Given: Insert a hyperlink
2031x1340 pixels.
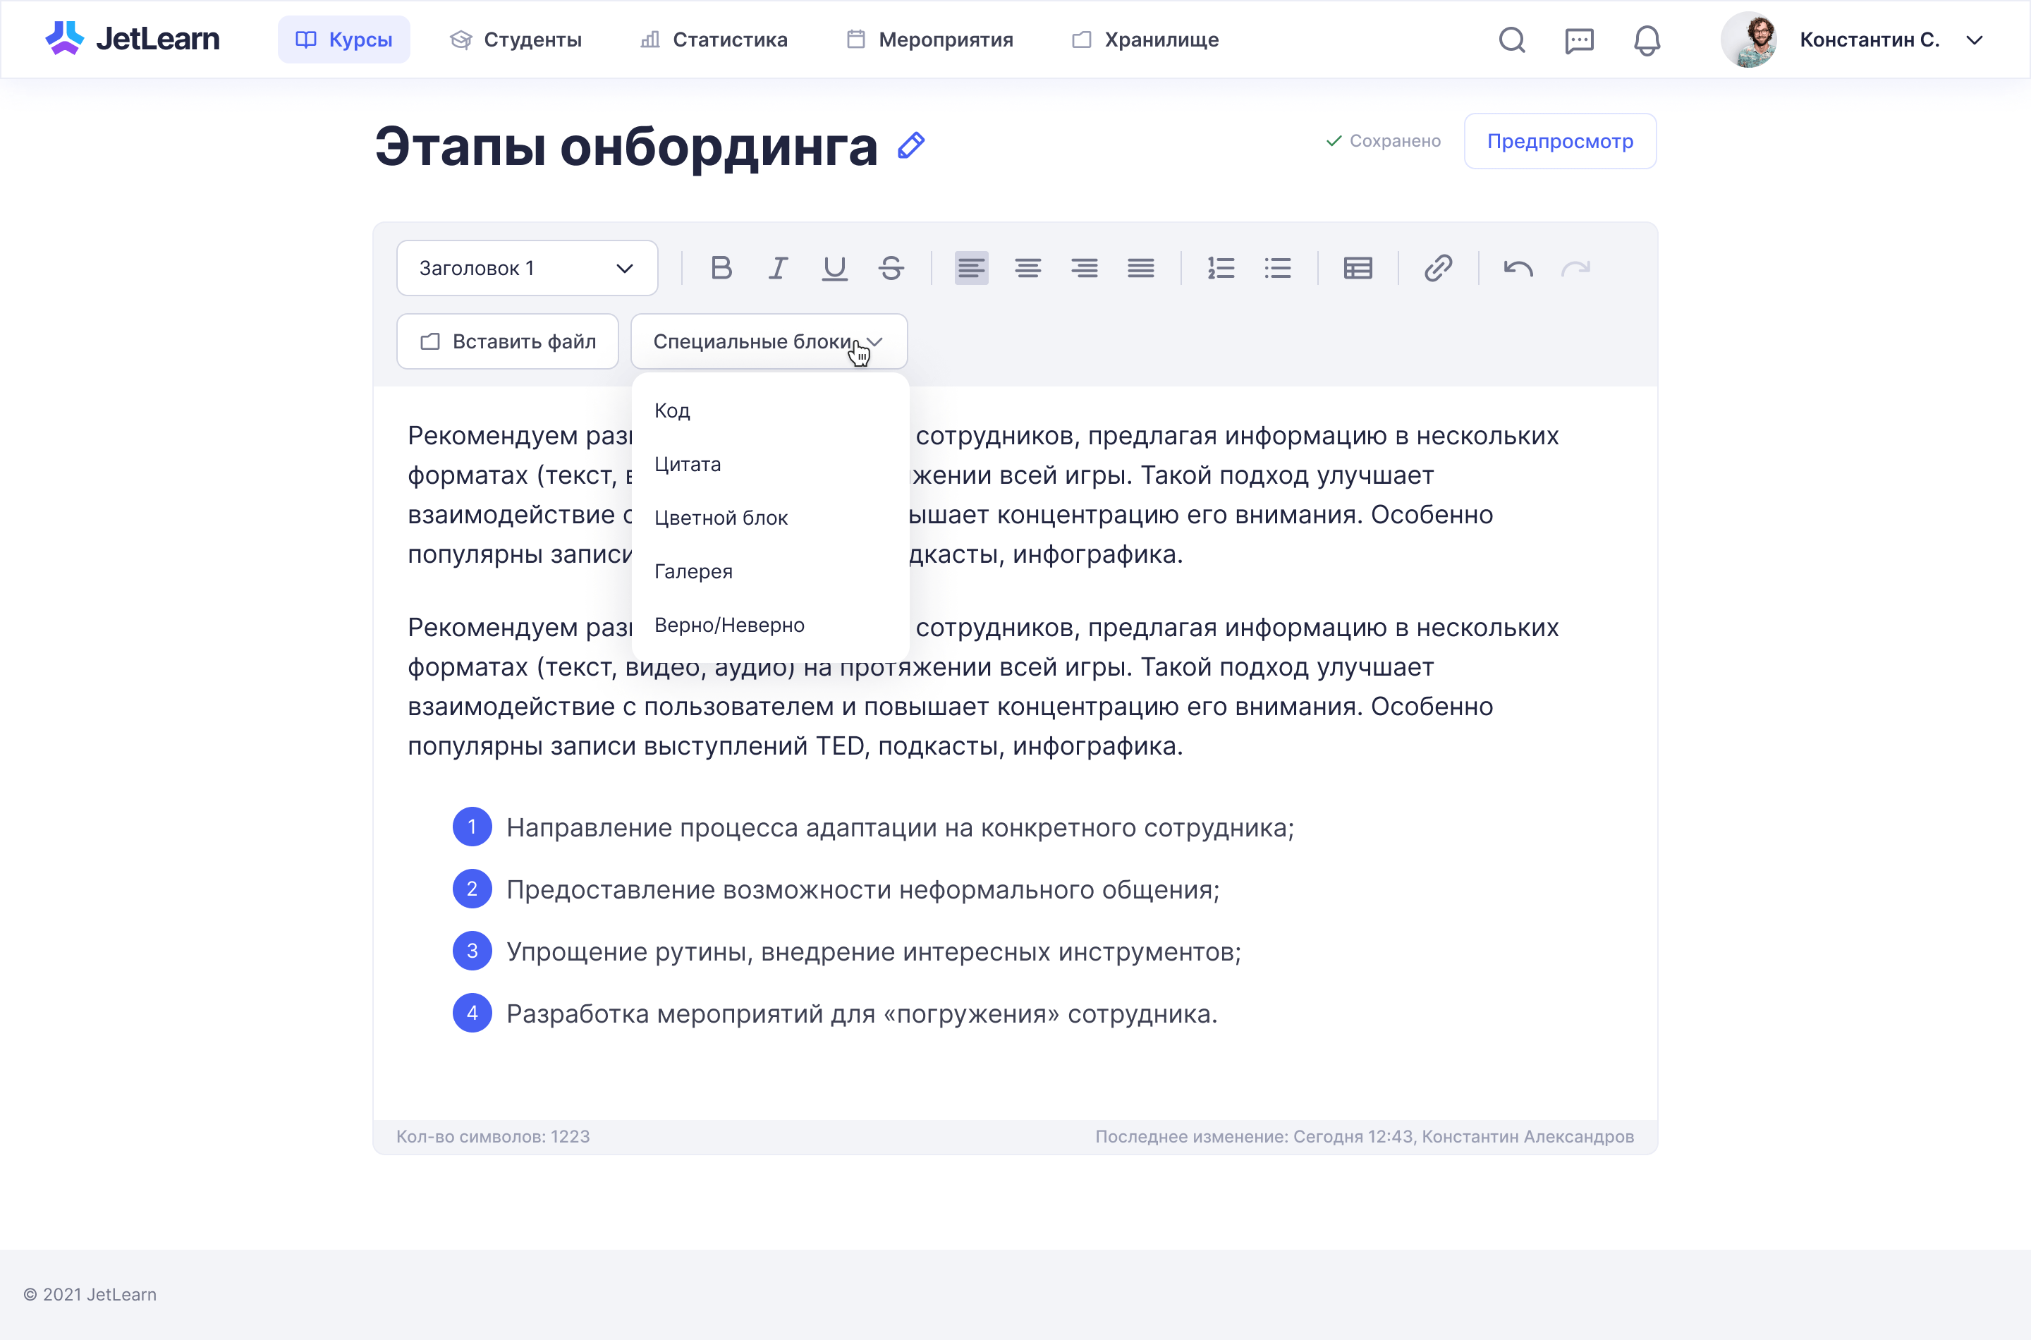Looking at the screenshot, I should pyautogui.click(x=1438, y=268).
